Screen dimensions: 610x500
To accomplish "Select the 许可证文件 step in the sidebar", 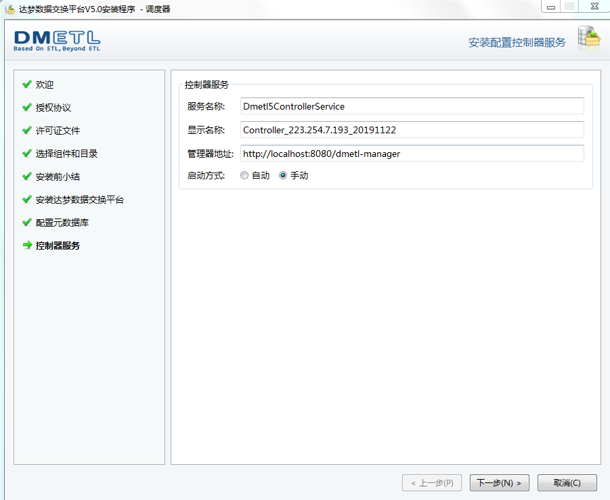I will (58, 131).
